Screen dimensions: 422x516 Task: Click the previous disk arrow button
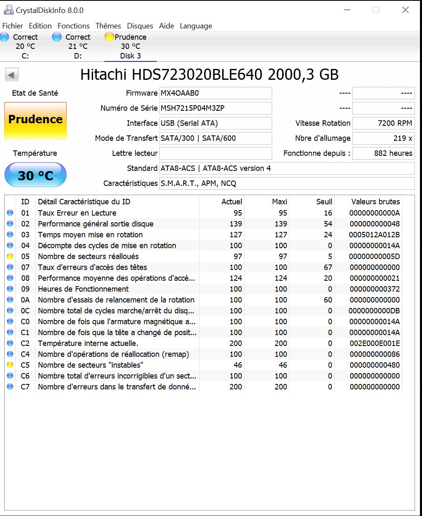click(x=12, y=75)
